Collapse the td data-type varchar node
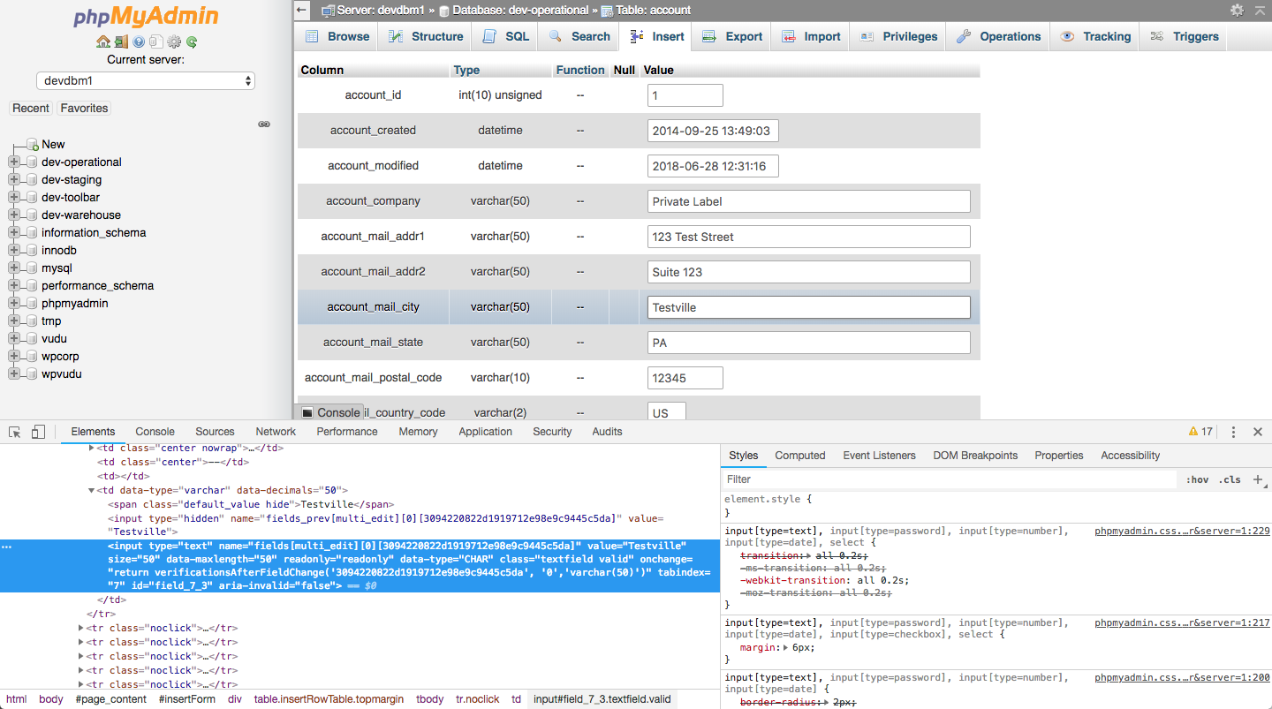The image size is (1272, 709). click(x=92, y=490)
